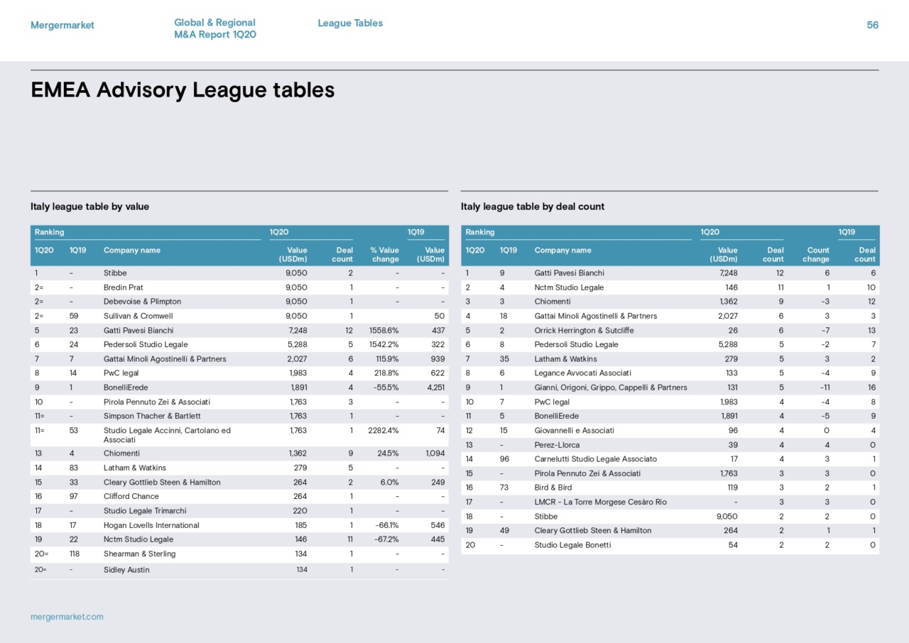Click the Mergermarket header title

pos(62,26)
